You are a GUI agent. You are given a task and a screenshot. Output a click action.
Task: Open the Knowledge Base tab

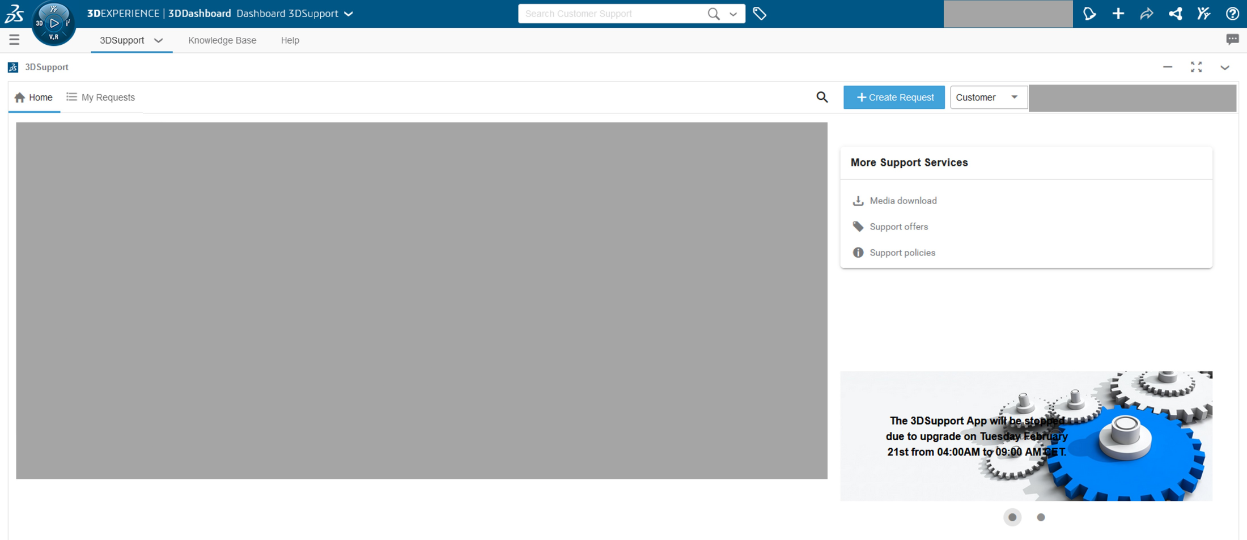(222, 40)
